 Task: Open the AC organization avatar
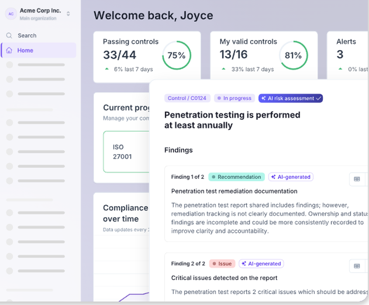tap(11, 14)
